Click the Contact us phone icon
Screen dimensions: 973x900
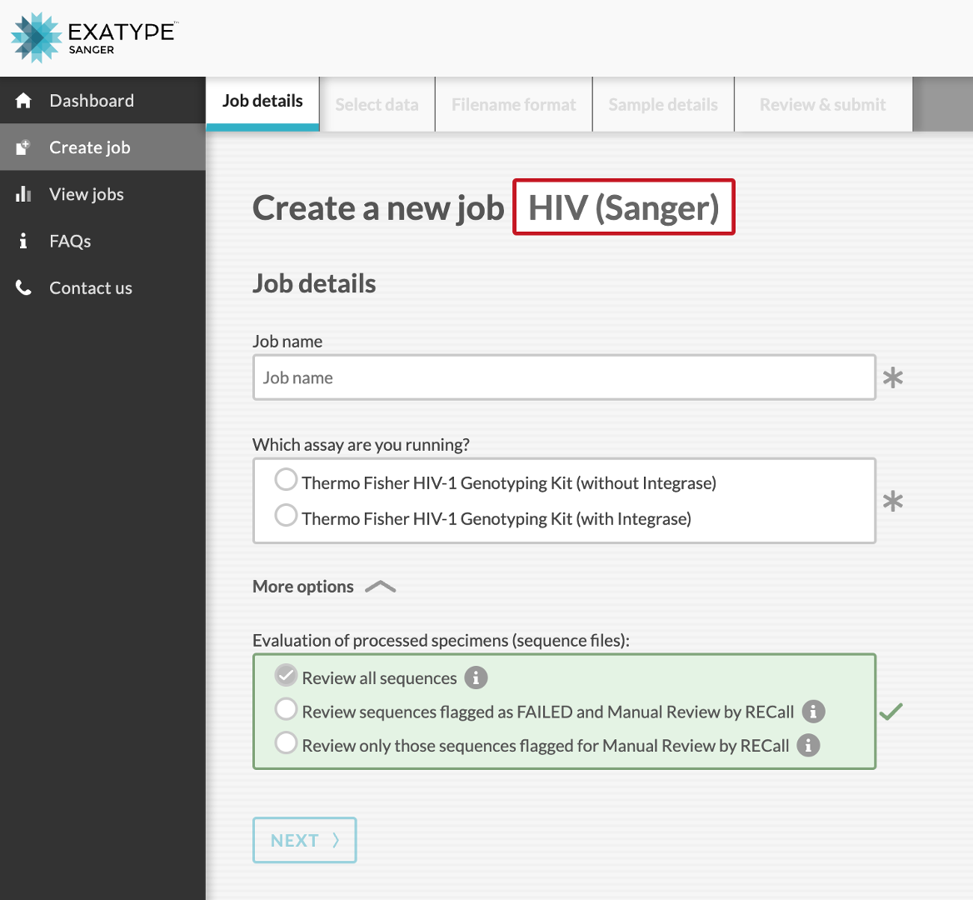pyautogui.click(x=23, y=287)
